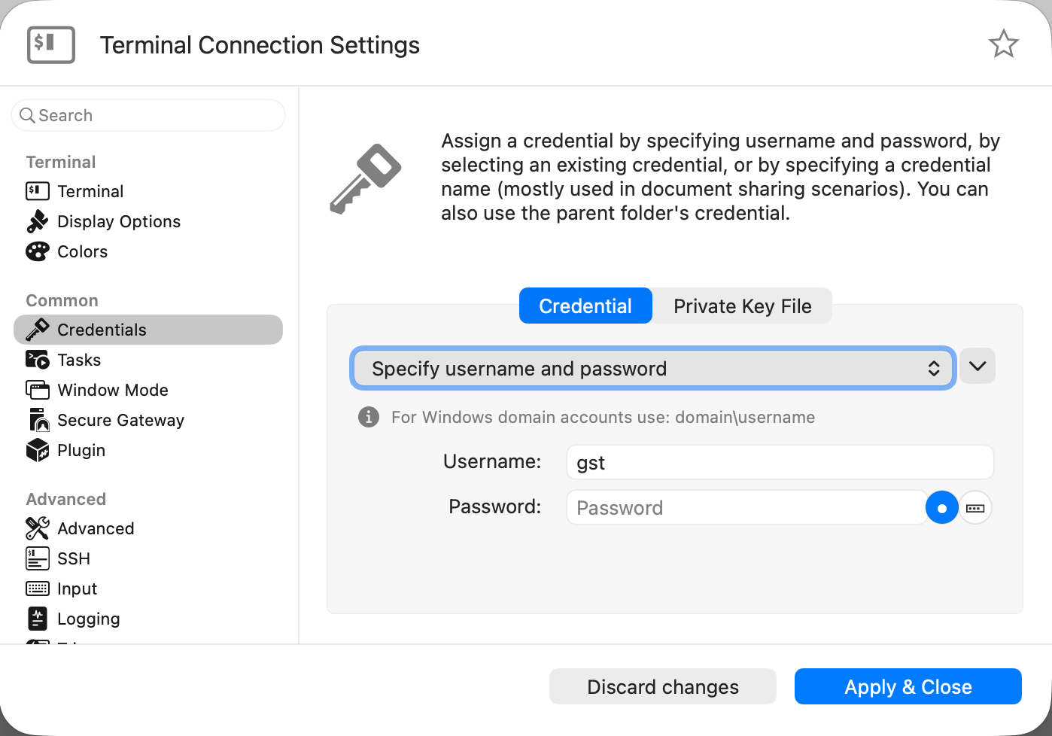Expand the chevron beside credential dropdown
The height and width of the screenshot is (736, 1052).
point(978,366)
